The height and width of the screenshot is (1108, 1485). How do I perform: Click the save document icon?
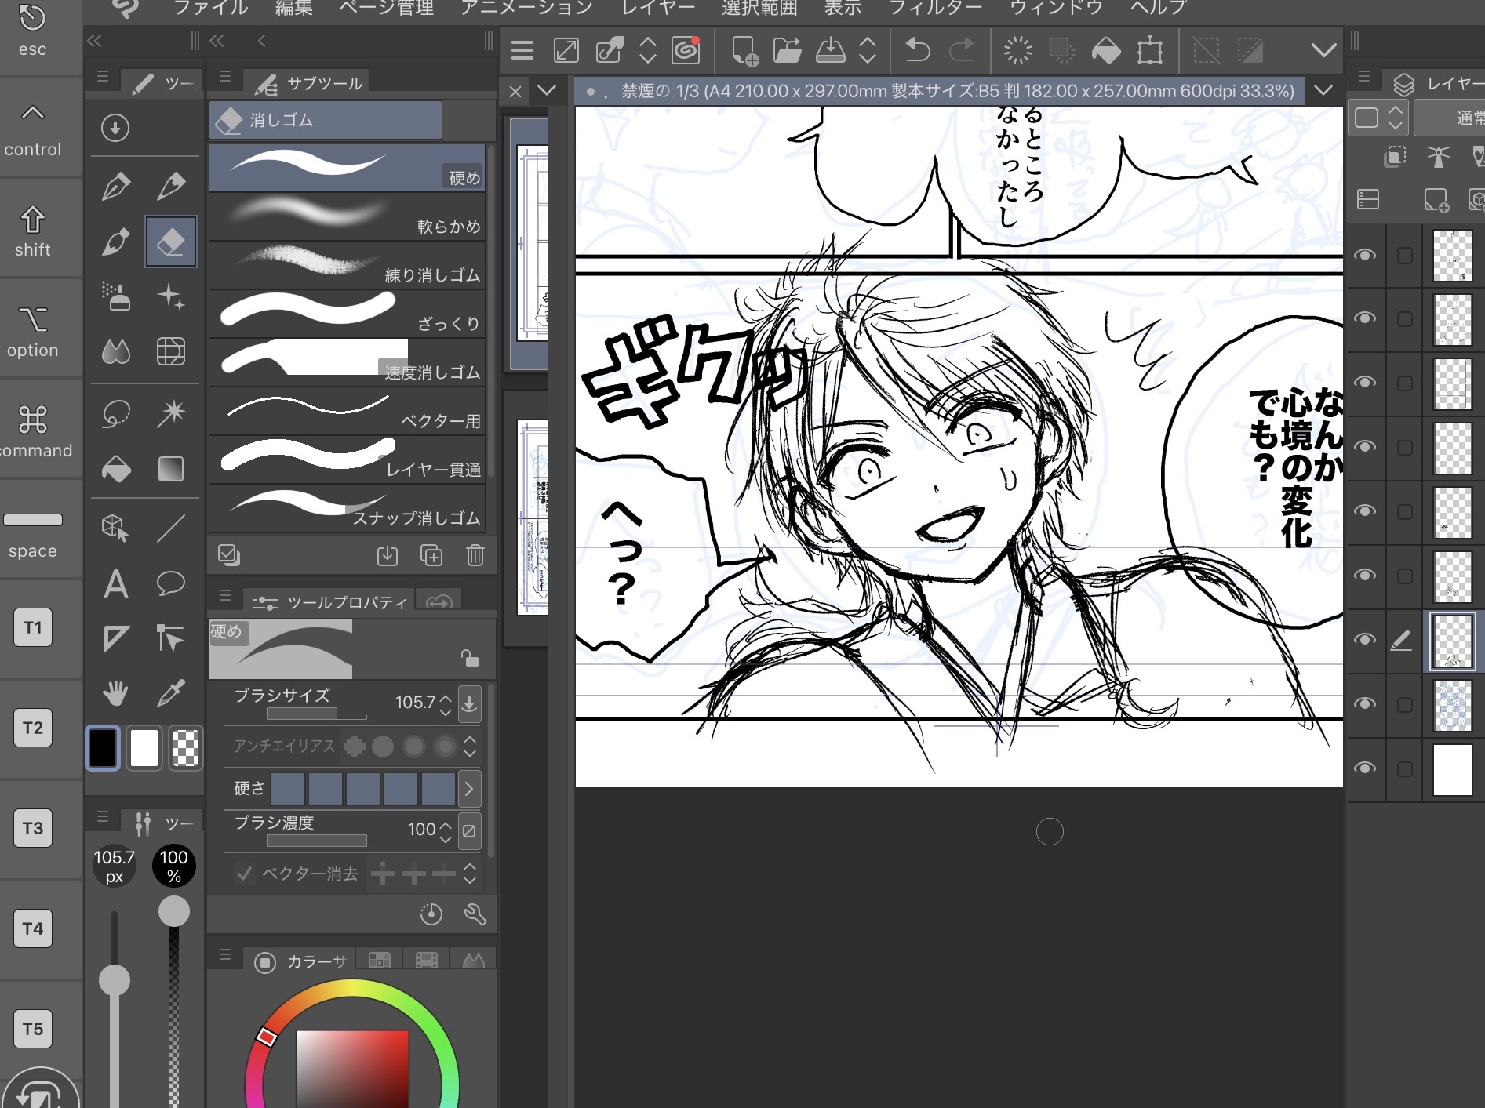point(830,51)
